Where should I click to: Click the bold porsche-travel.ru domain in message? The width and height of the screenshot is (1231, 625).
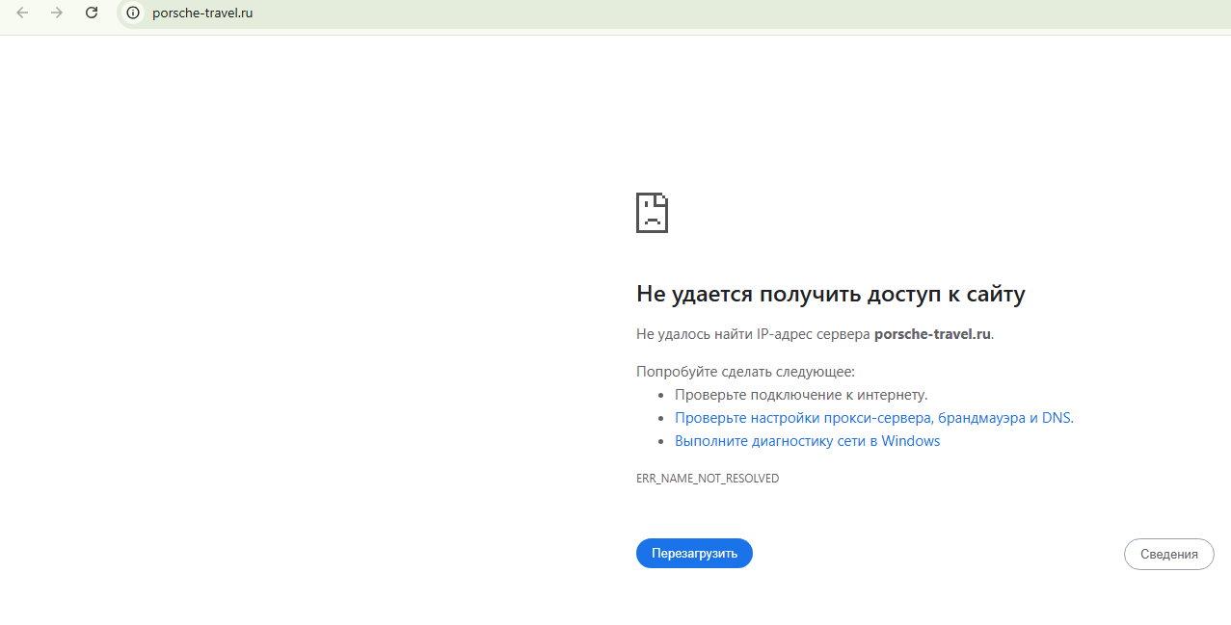point(932,334)
